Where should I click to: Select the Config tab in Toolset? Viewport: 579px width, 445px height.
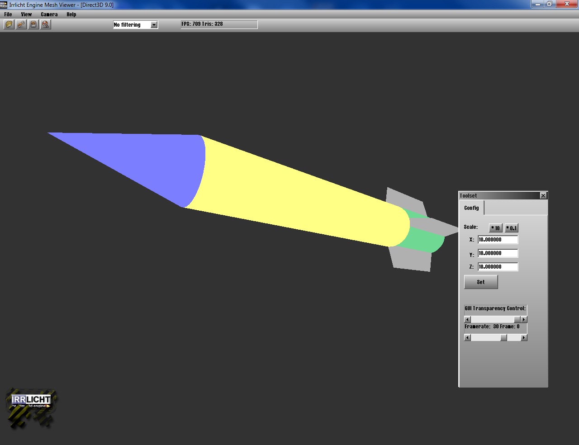click(471, 208)
